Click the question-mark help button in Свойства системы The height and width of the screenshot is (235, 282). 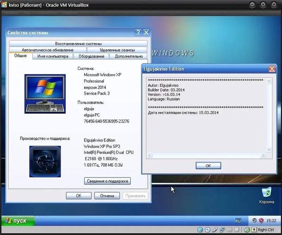pyautogui.click(x=138, y=32)
